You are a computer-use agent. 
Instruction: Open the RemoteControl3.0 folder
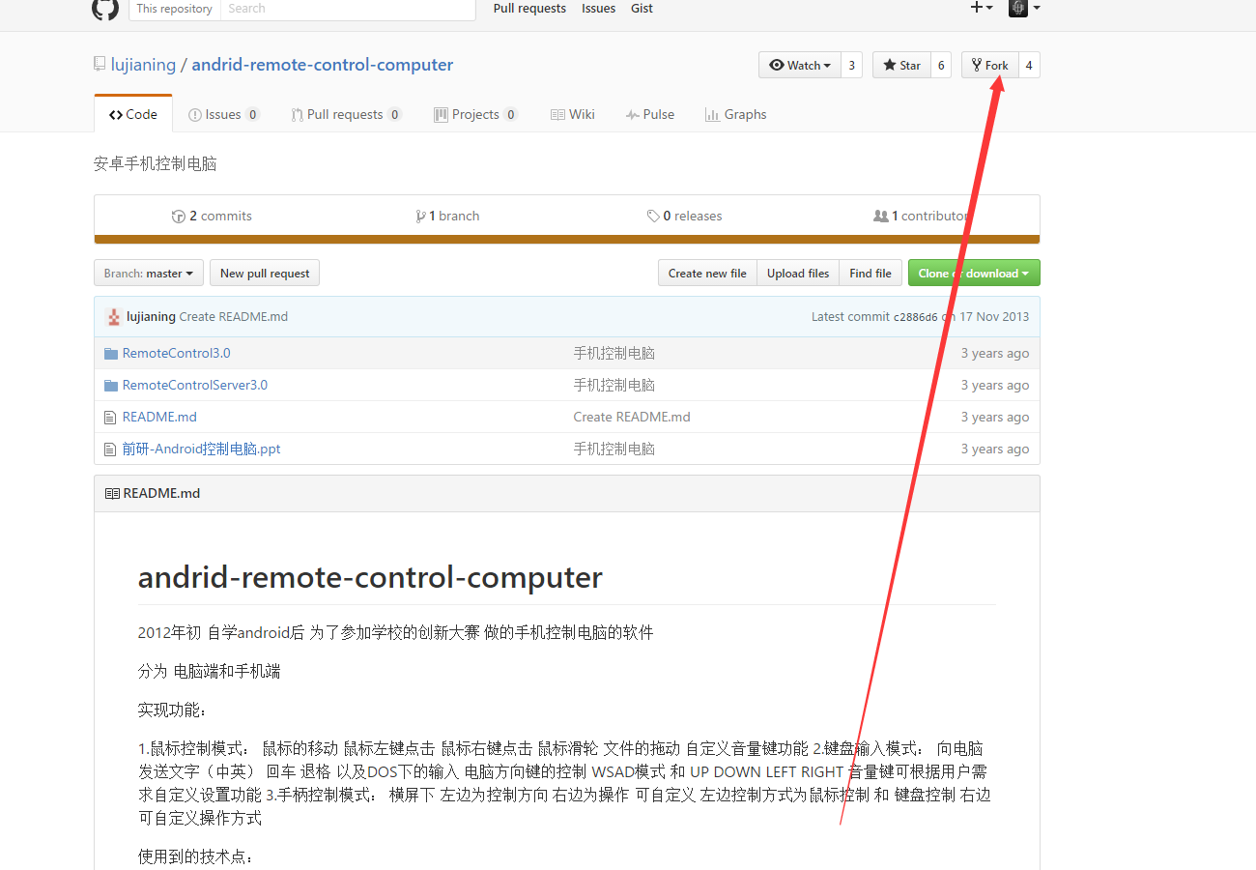176,353
